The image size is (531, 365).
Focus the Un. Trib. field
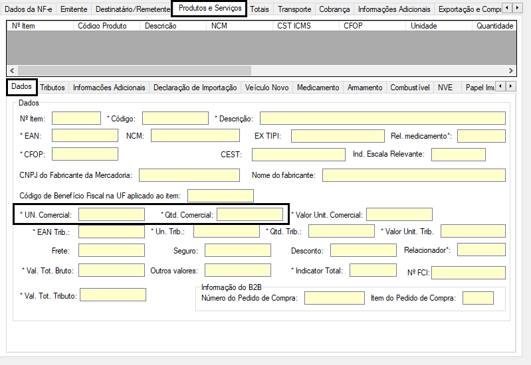(x=227, y=231)
